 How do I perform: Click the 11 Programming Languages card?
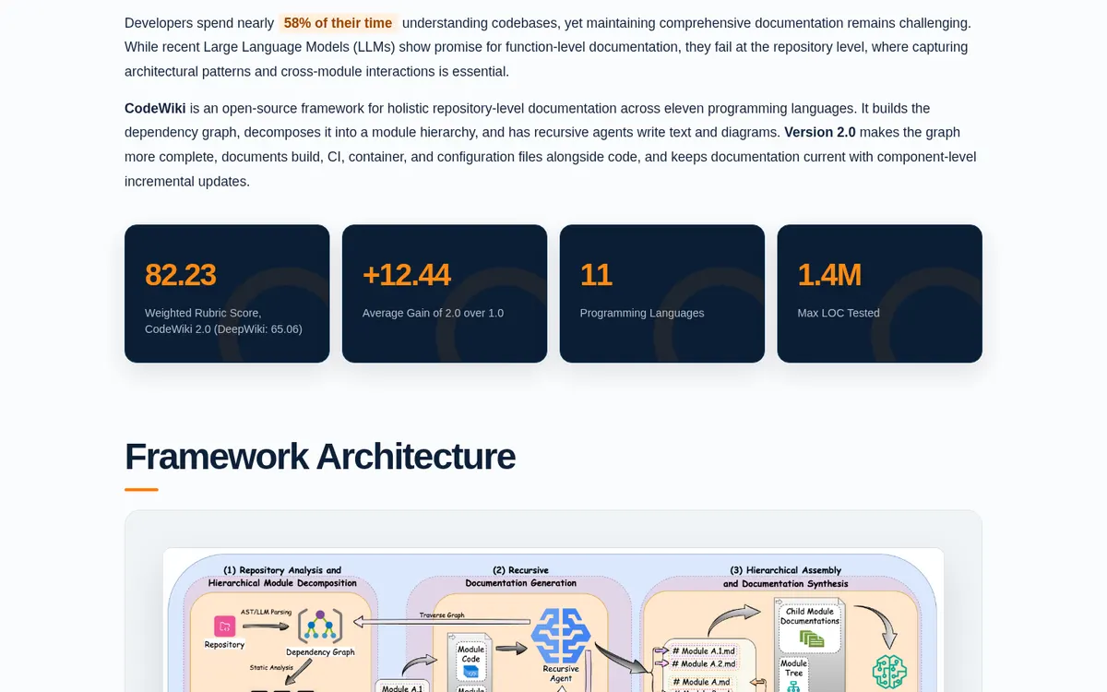[x=662, y=293]
